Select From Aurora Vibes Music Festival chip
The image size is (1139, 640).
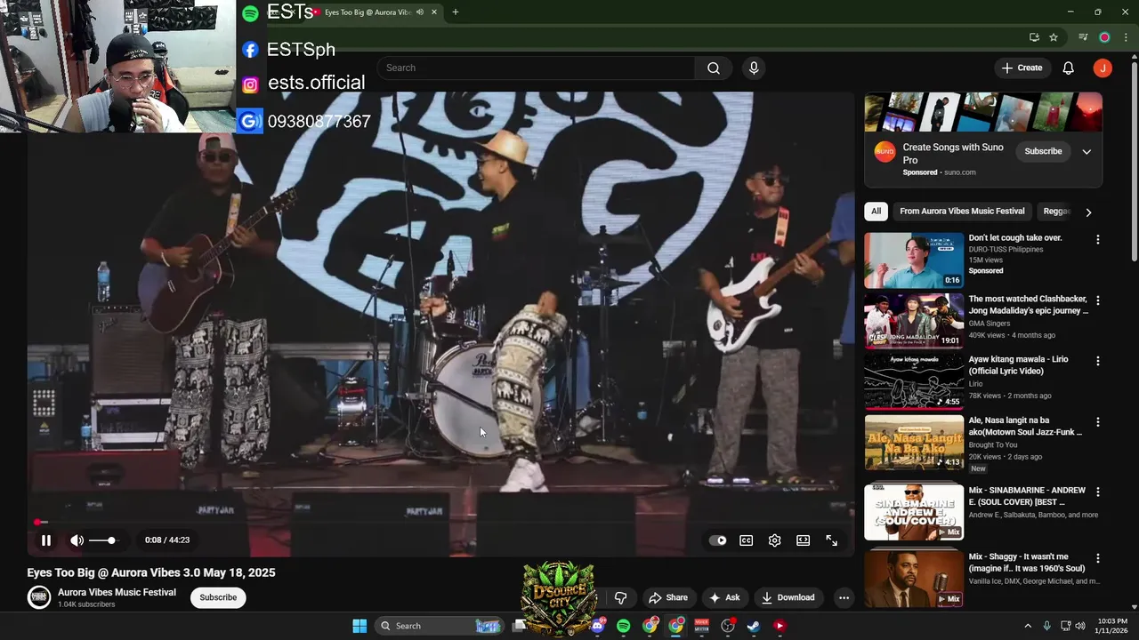(962, 212)
